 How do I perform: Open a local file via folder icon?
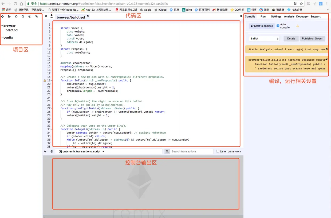[9, 17]
